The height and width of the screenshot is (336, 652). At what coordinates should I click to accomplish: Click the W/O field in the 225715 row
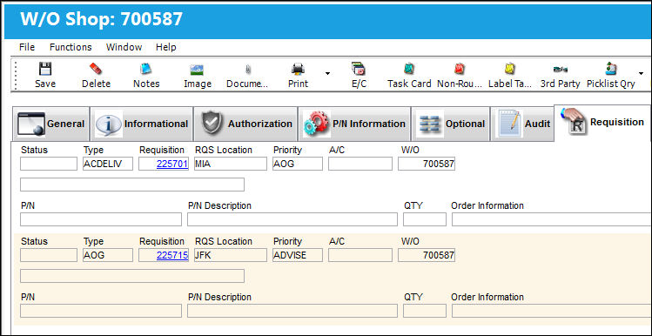(427, 255)
